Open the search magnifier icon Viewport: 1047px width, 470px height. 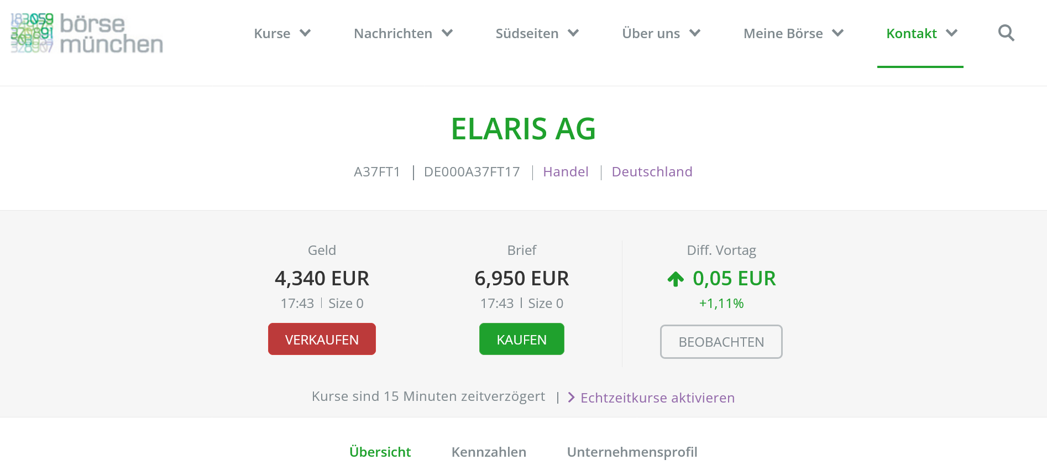tap(1006, 33)
